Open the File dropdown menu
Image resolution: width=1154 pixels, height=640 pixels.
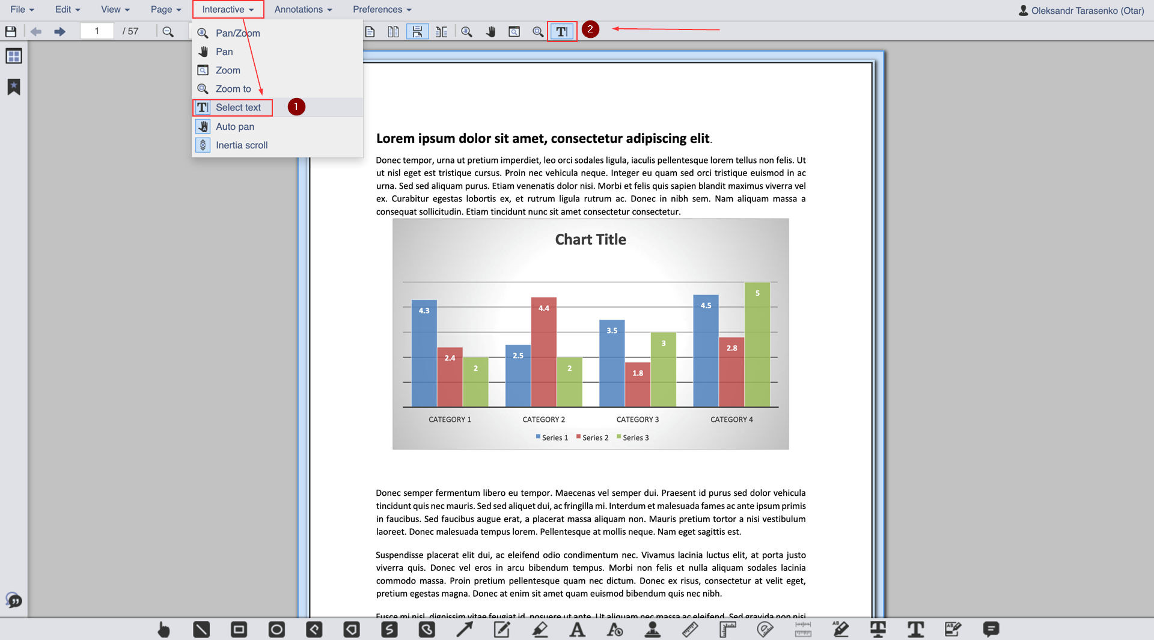click(22, 10)
